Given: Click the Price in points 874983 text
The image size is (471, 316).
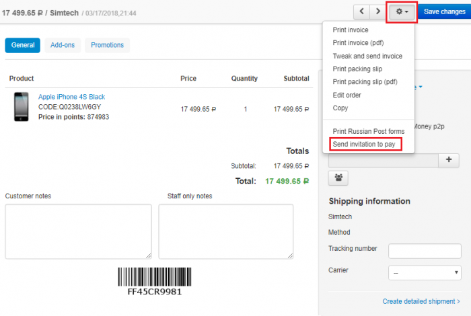Looking at the screenshot, I should (x=73, y=117).
